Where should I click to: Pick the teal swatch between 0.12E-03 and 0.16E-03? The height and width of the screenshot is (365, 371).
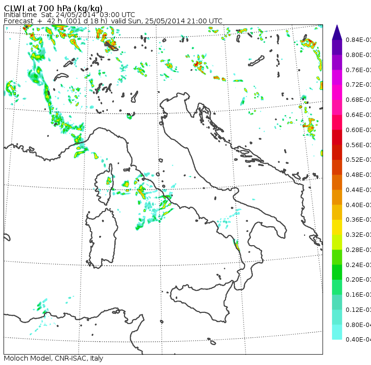(337, 303)
